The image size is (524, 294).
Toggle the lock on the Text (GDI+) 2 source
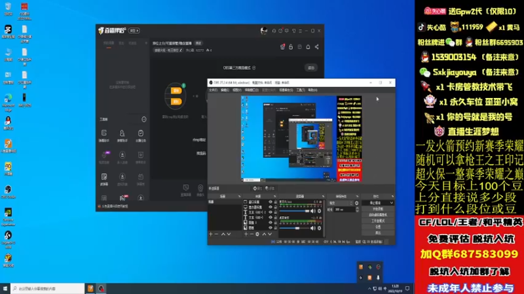[275, 212]
